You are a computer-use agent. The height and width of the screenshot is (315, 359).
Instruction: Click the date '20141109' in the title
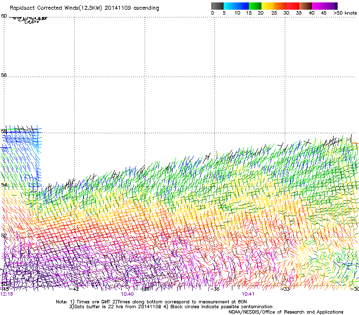(118, 8)
